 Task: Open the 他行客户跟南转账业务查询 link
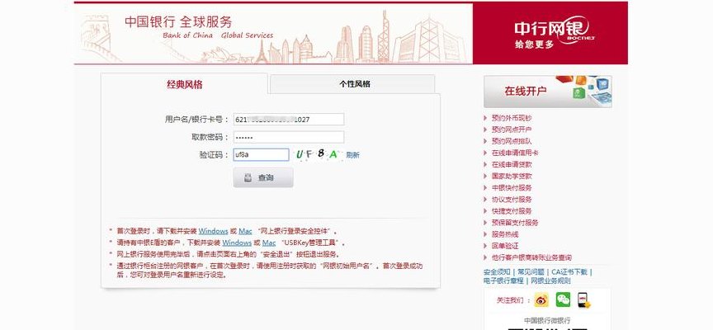[x=531, y=257]
